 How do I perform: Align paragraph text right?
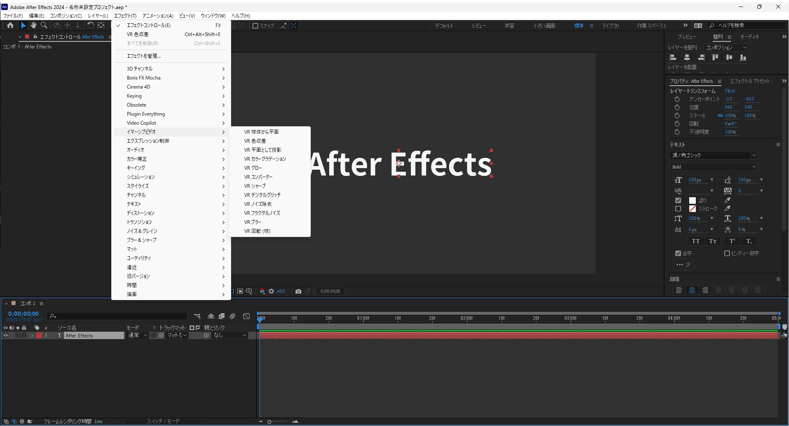click(x=705, y=290)
